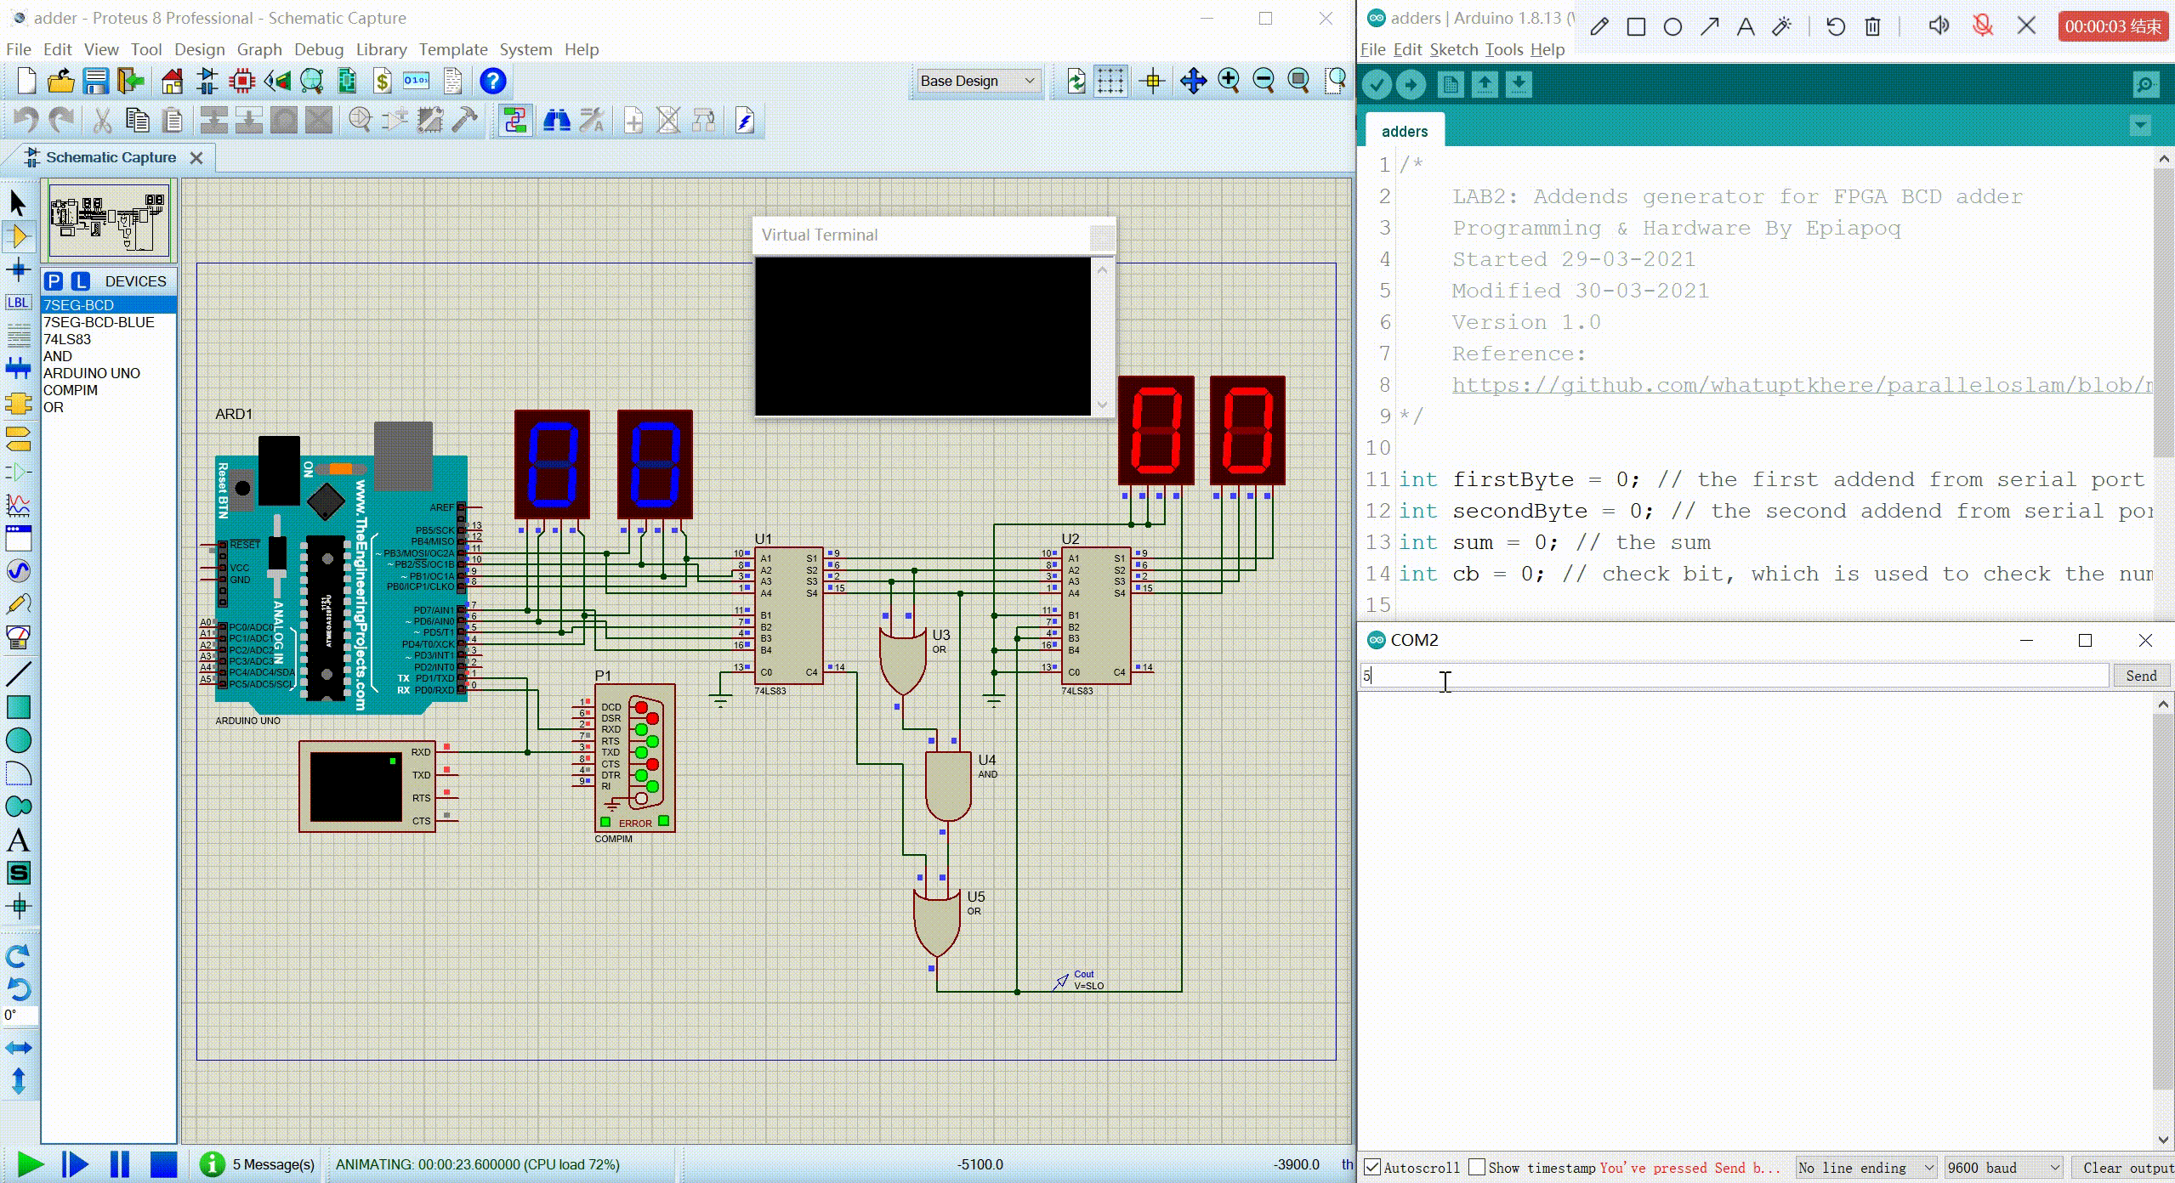Image resolution: width=2175 pixels, height=1183 pixels.
Task: Click the Arduino Verify checkmark button
Action: 1377,85
